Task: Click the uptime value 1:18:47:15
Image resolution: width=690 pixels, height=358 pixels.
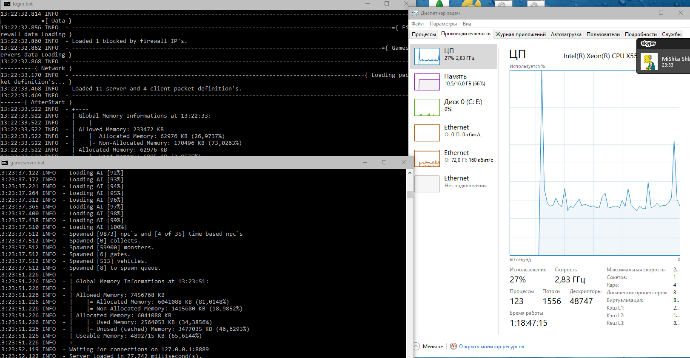Action: click(528, 323)
